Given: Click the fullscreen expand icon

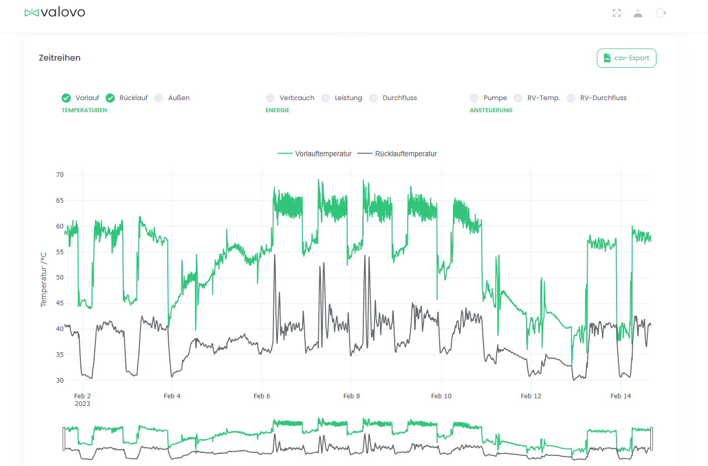Looking at the screenshot, I should point(617,13).
